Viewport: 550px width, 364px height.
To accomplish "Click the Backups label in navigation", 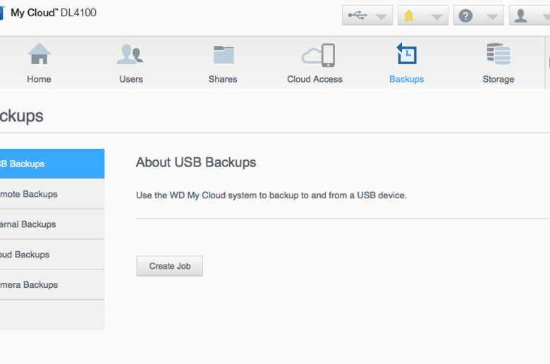I will click(x=407, y=79).
